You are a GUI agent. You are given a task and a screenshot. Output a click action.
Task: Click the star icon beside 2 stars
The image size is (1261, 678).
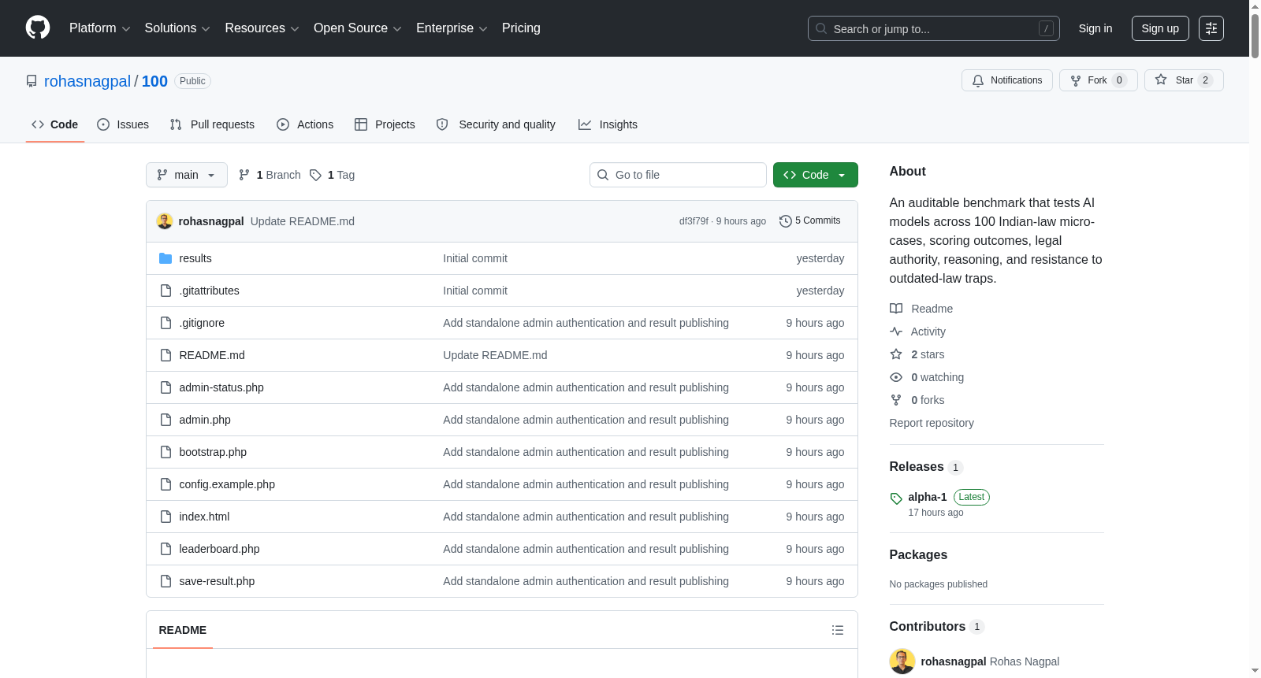click(896, 354)
